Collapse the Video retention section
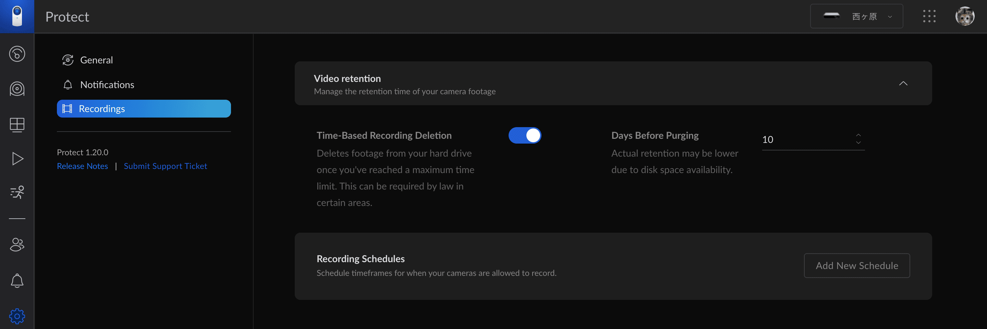This screenshot has width=987, height=329. click(903, 84)
